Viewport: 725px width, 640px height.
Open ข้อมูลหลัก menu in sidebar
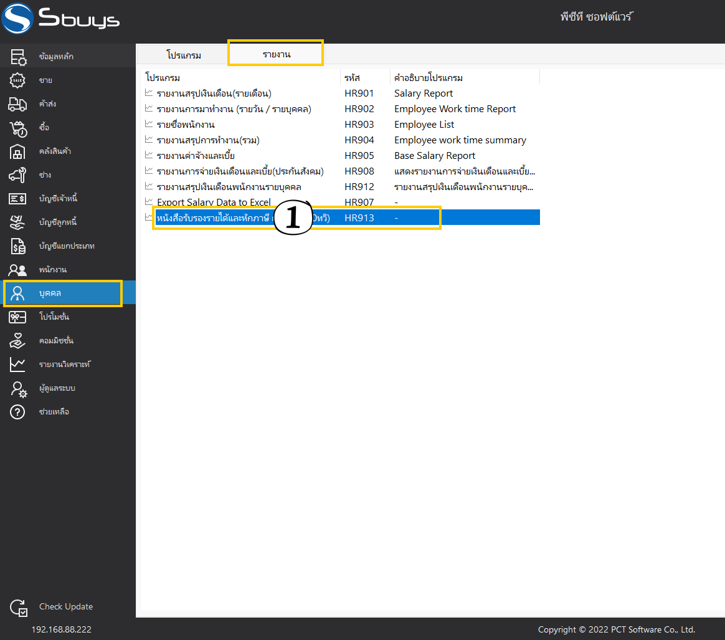pyautogui.click(x=67, y=57)
